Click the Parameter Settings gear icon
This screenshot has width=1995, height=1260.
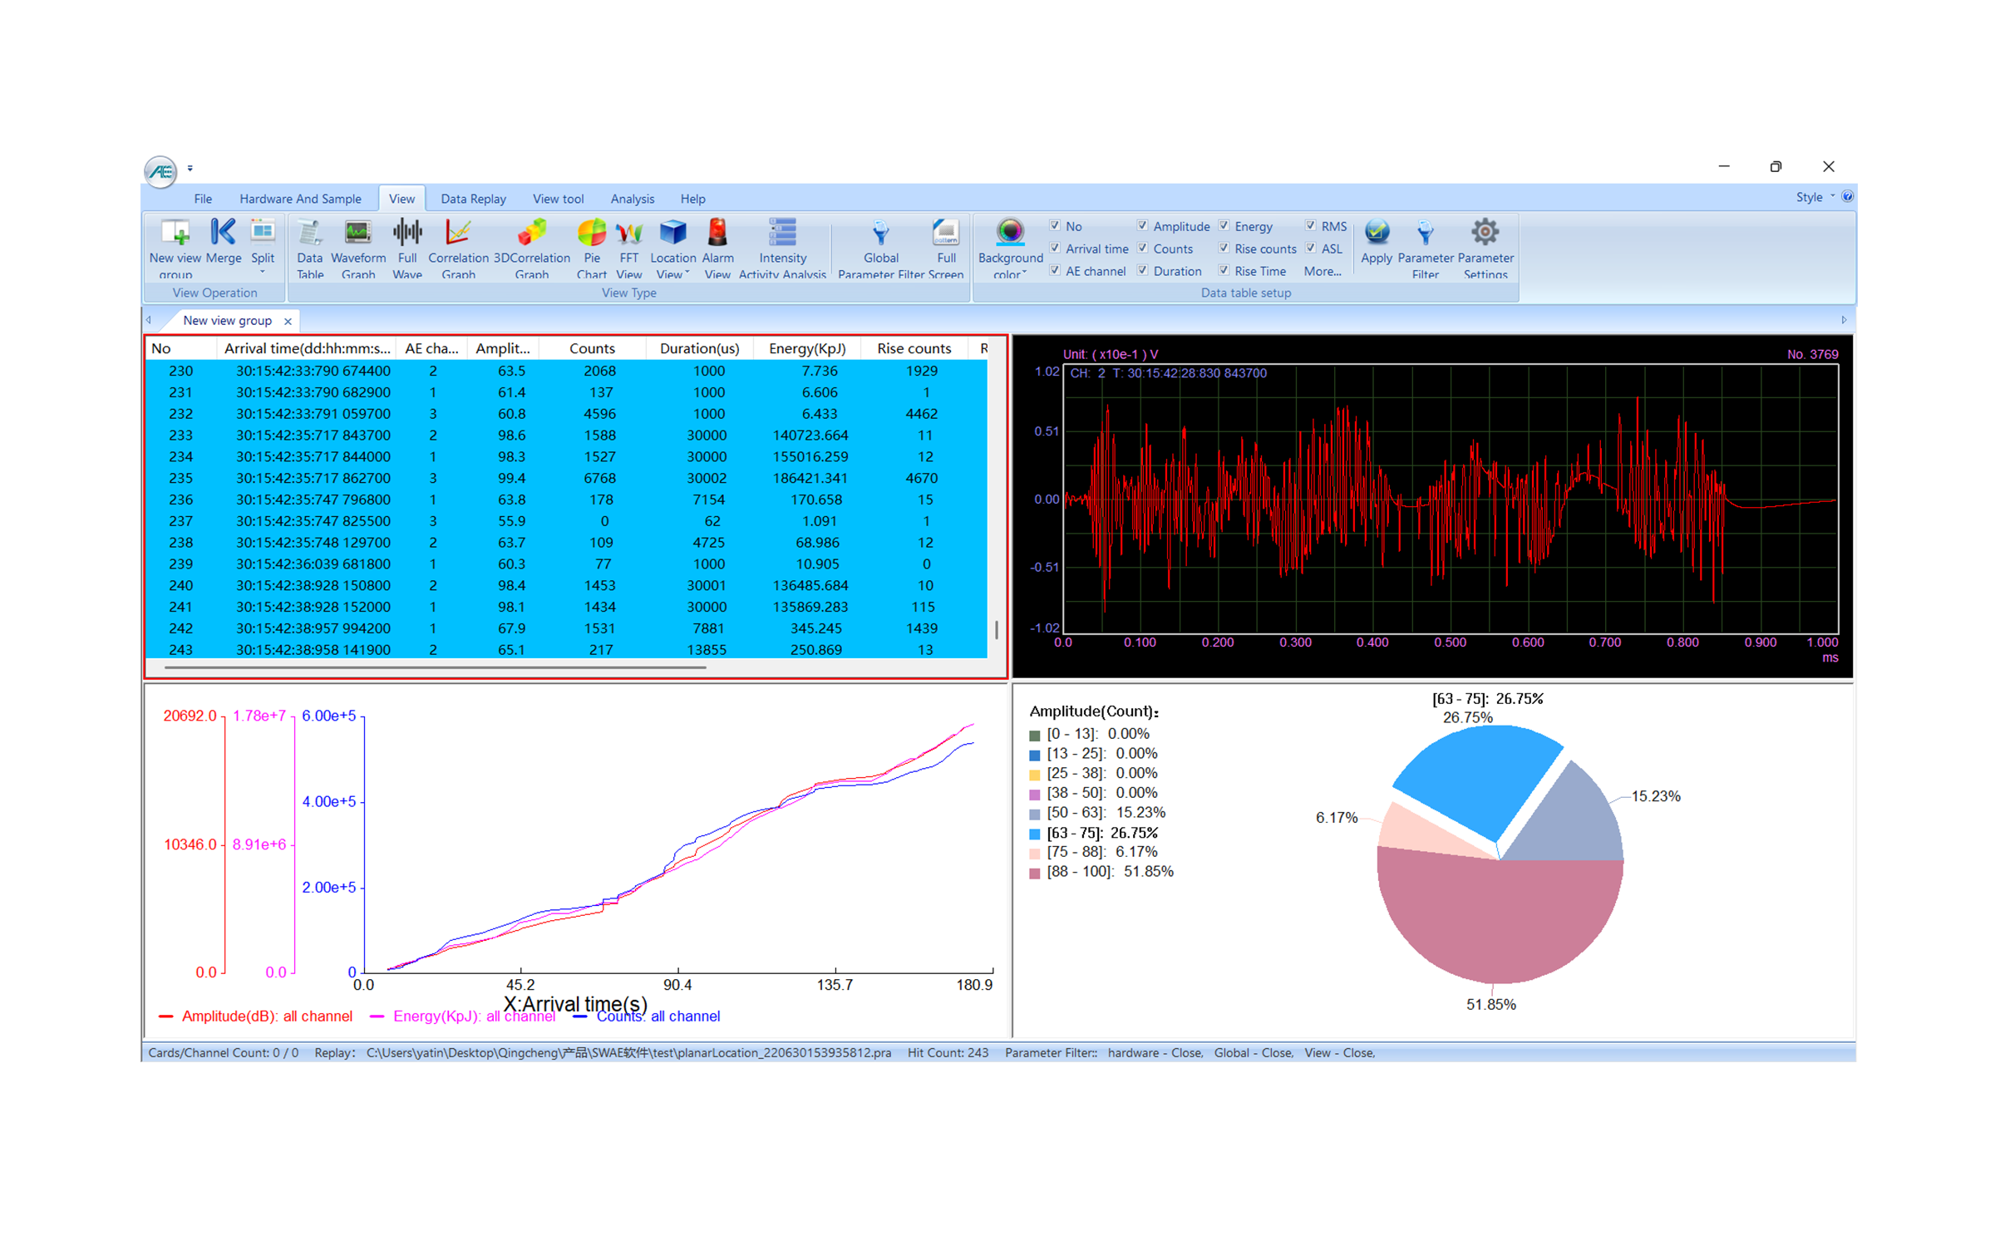coord(1485,233)
